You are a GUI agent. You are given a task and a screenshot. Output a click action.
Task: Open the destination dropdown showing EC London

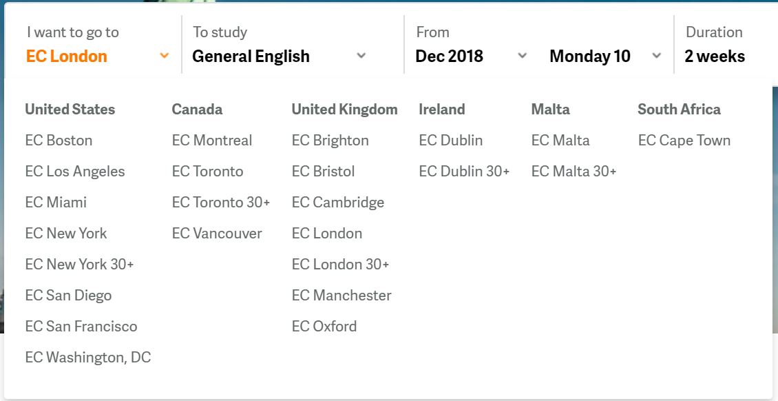tap(67, 56)
